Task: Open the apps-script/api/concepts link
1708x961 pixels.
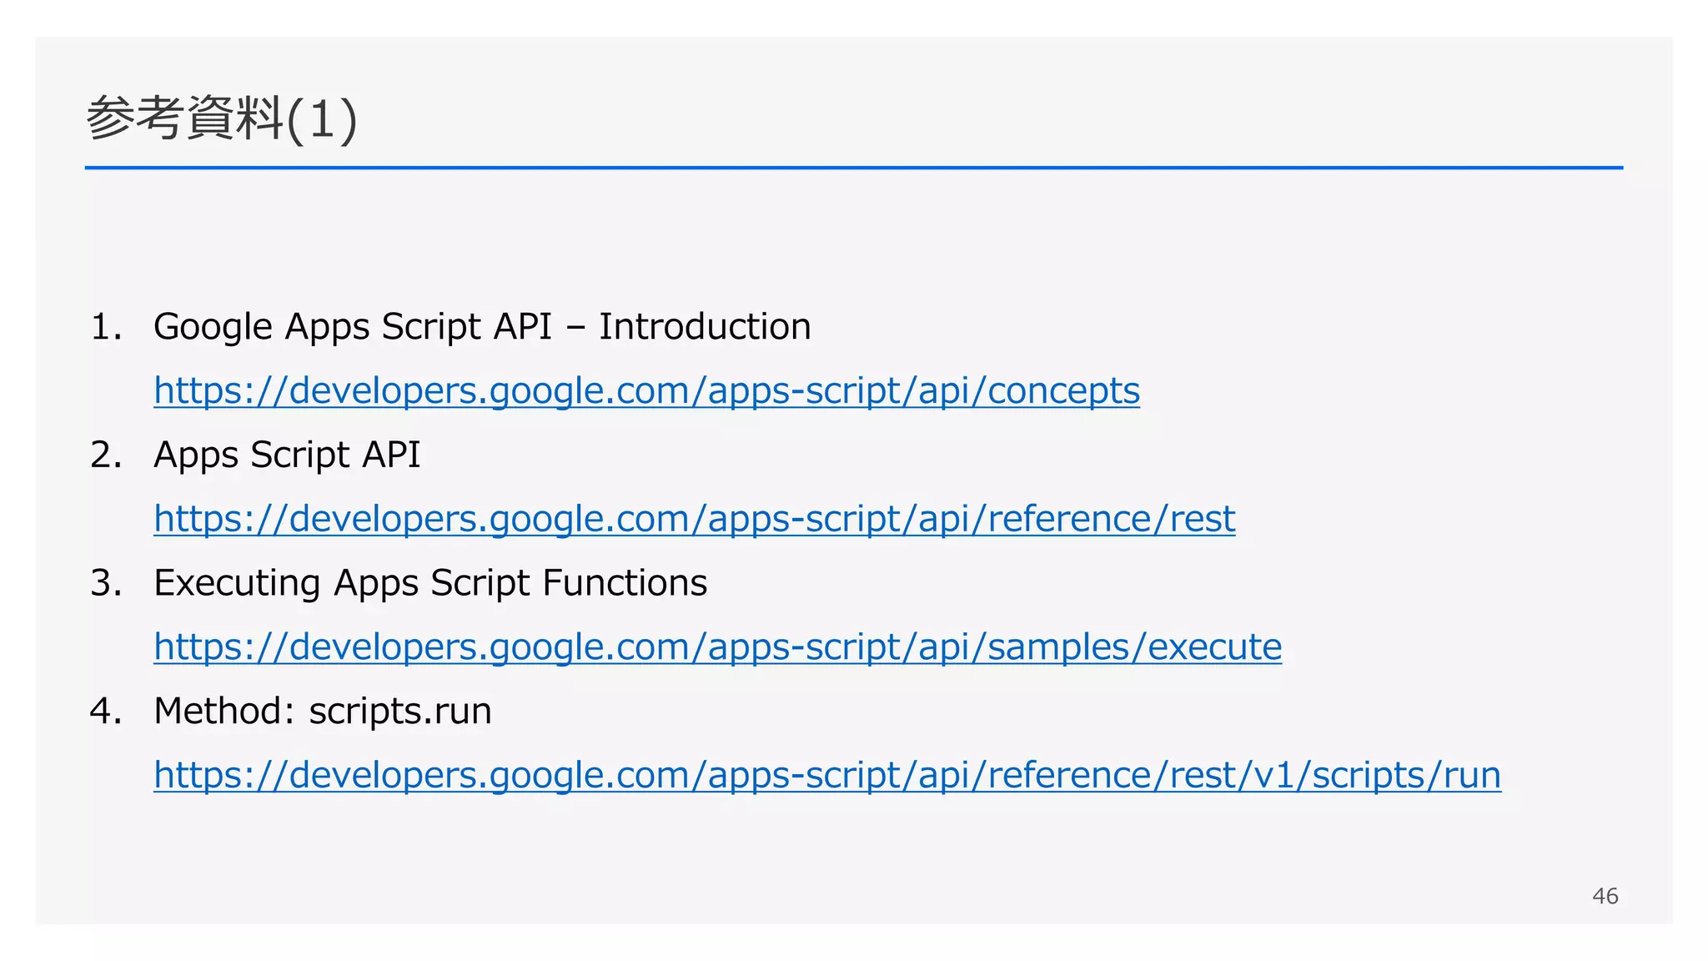Action: 646,390
